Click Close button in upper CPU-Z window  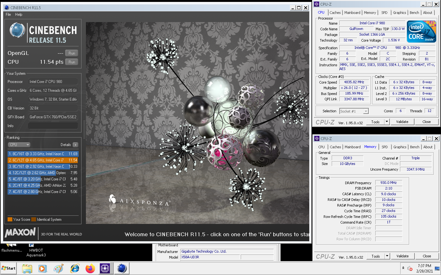click(x=426, y=122)
